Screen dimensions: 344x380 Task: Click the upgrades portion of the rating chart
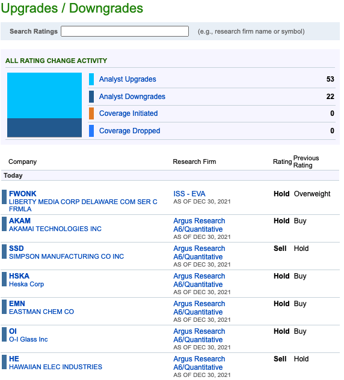(45, 95)
